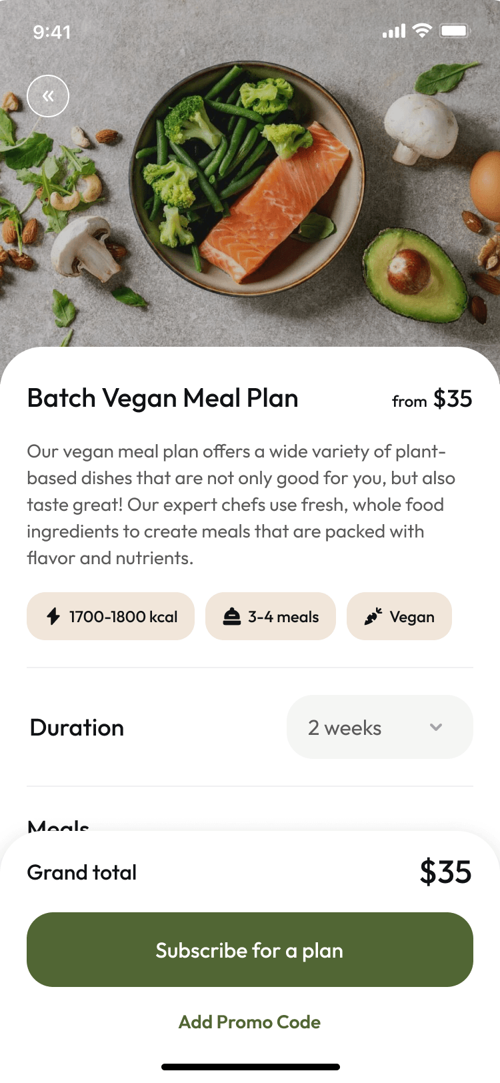500x1083 pixels.
Task: Click the chevron arrow in Duration selector
Action: click(436, 727)
